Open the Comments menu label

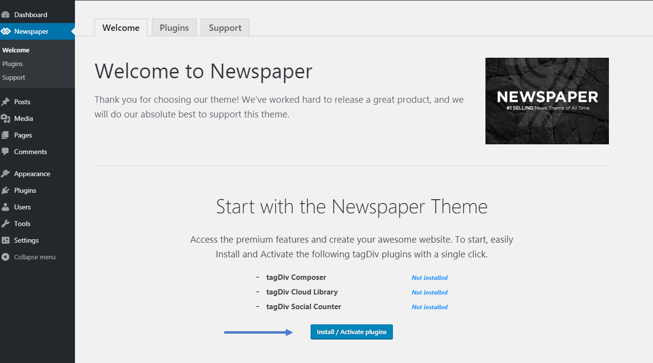pyautogui.click(x=30, y=152)
